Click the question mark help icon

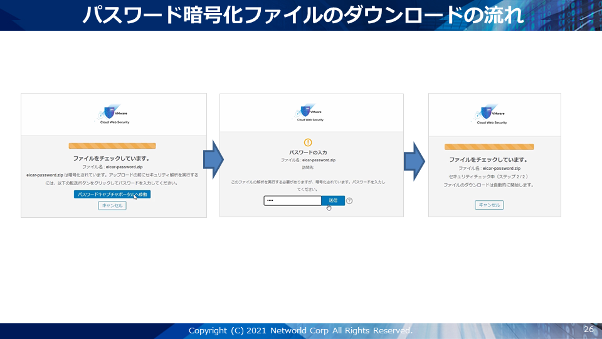click(349, 201)
